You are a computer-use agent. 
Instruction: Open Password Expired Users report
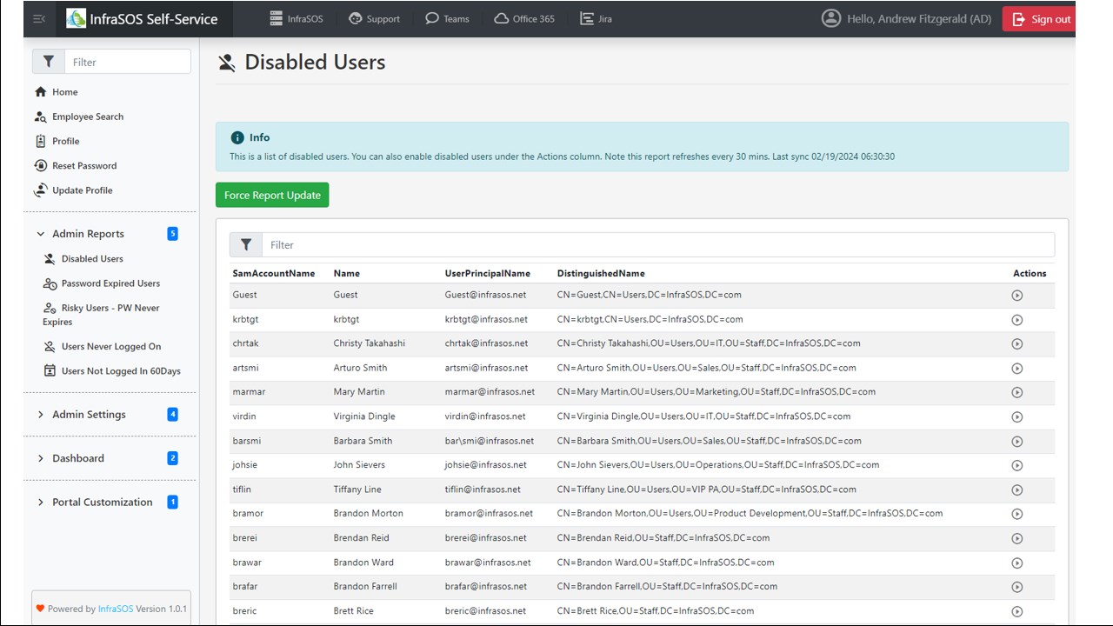pyautogui.click(x=110, y=283)
